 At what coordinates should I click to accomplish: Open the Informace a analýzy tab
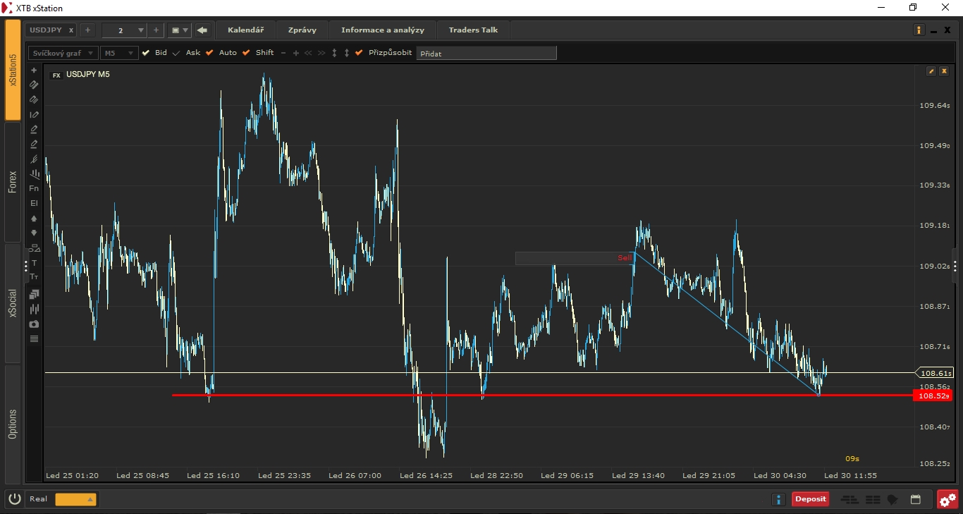click(x=383, y=30)
